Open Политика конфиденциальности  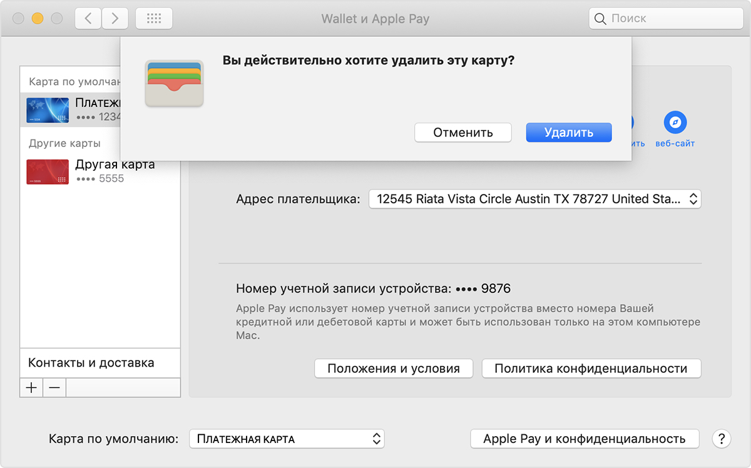[591, 369]
